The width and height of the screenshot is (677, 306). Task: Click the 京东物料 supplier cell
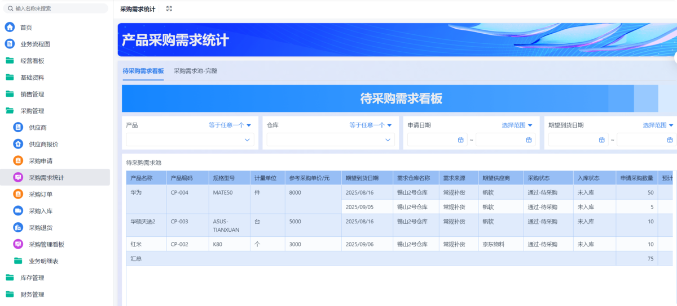tap(500, 244)
